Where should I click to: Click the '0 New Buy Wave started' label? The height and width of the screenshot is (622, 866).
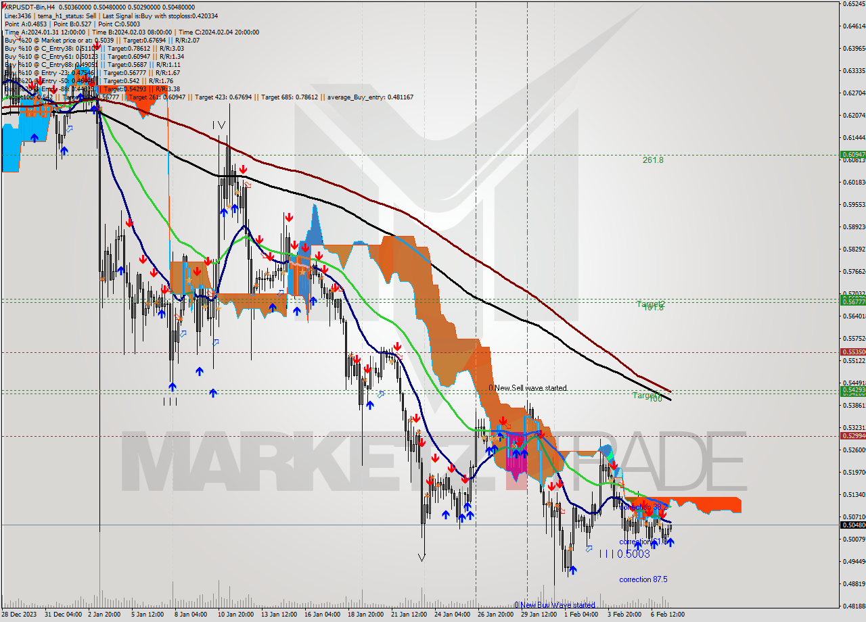[554, 604]
